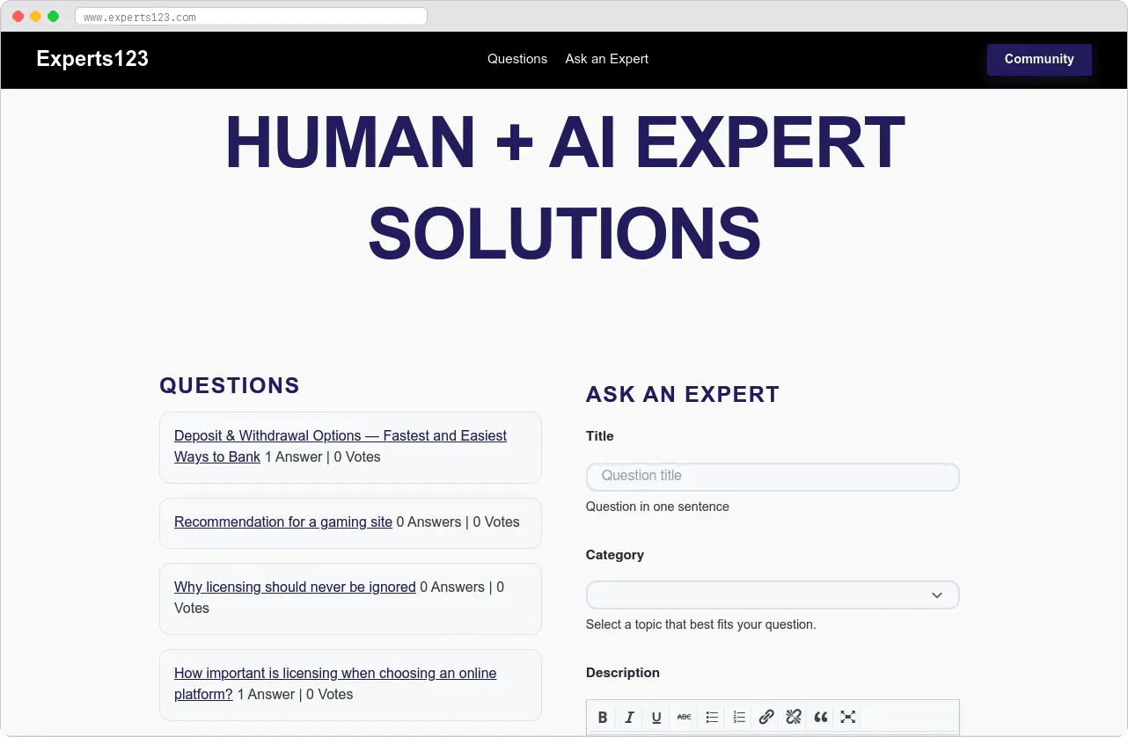Apply bold formatting in the description editor

[x=603, y=717]
